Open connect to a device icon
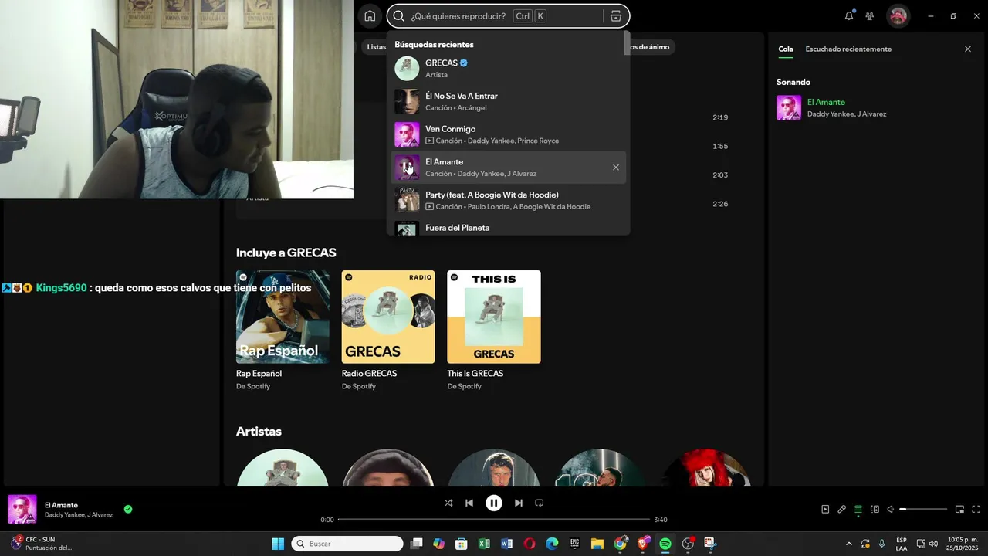 click(875, 509)
